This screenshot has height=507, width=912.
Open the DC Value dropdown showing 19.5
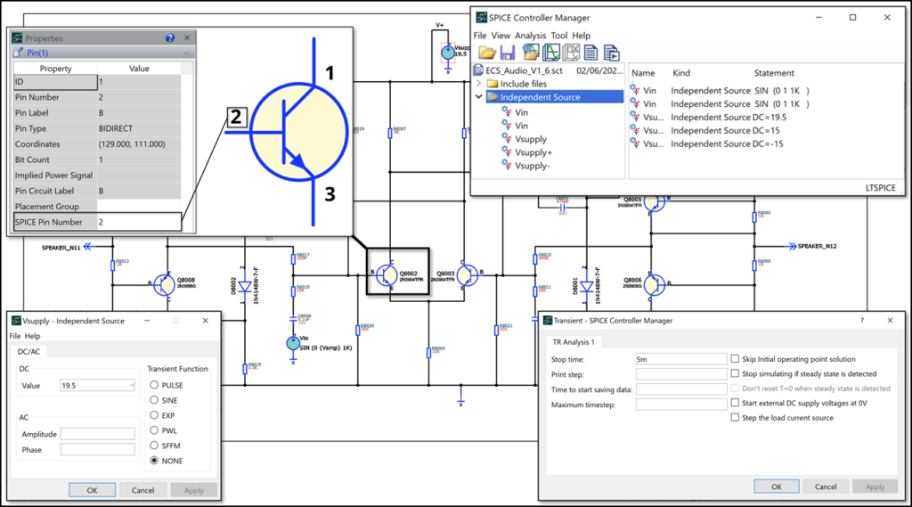coord(133,385)
